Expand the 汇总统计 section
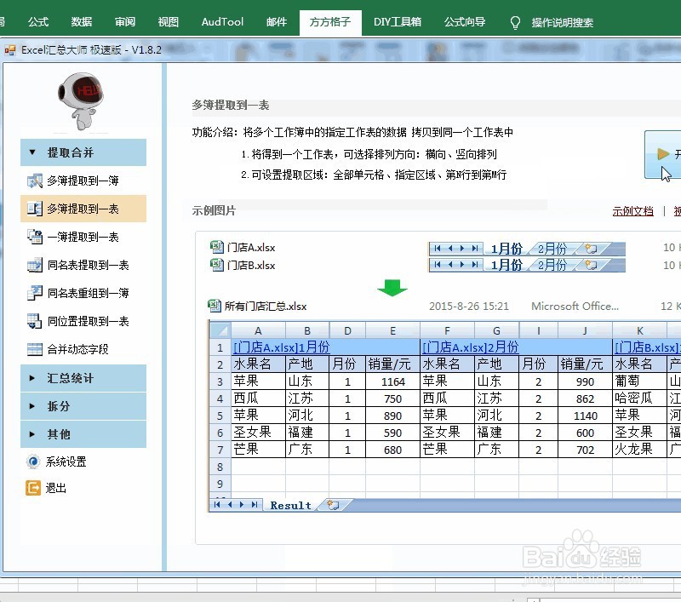The image size is (681, 602). pos(83,378)
